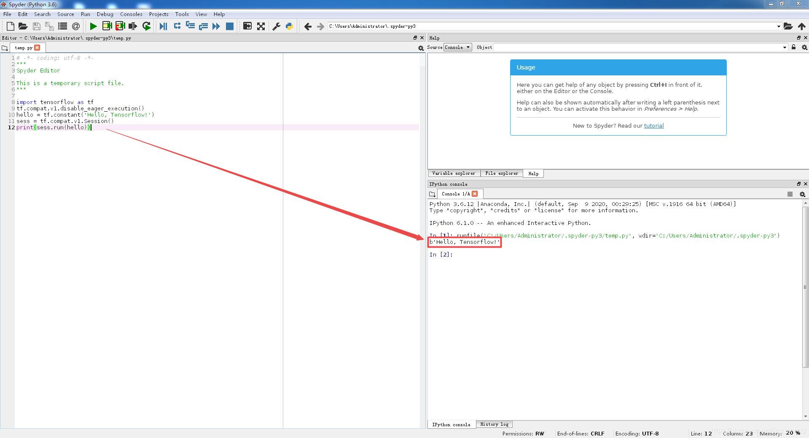The height and width of the screenshot is (438, 809).
Task: Create a new file from the toolbar
Action: tap(10, 26)
